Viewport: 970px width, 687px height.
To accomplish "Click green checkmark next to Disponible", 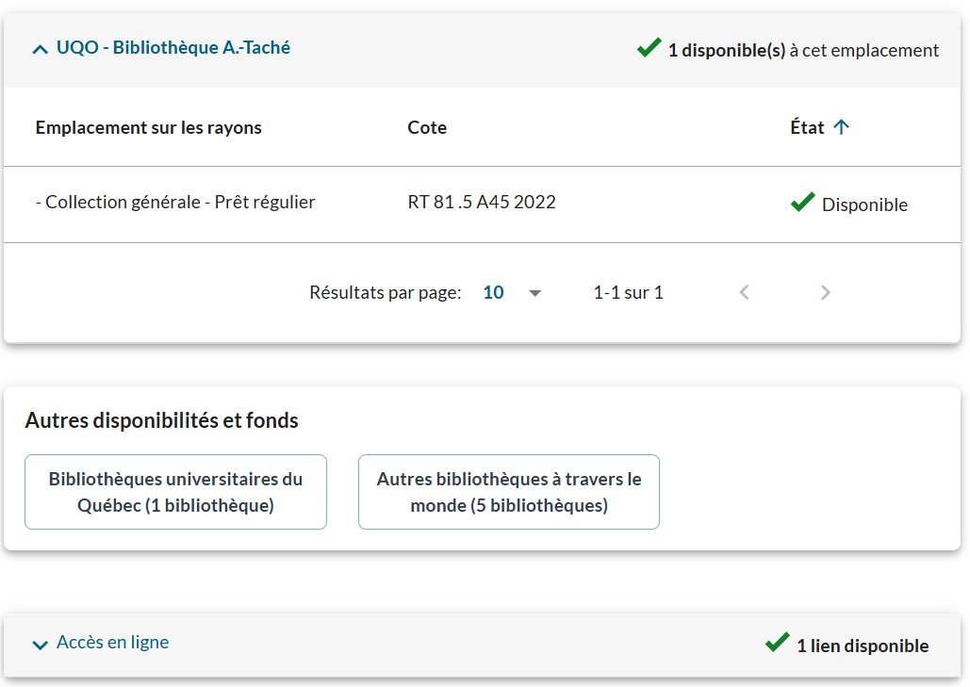I will click(x=802, y=203).
